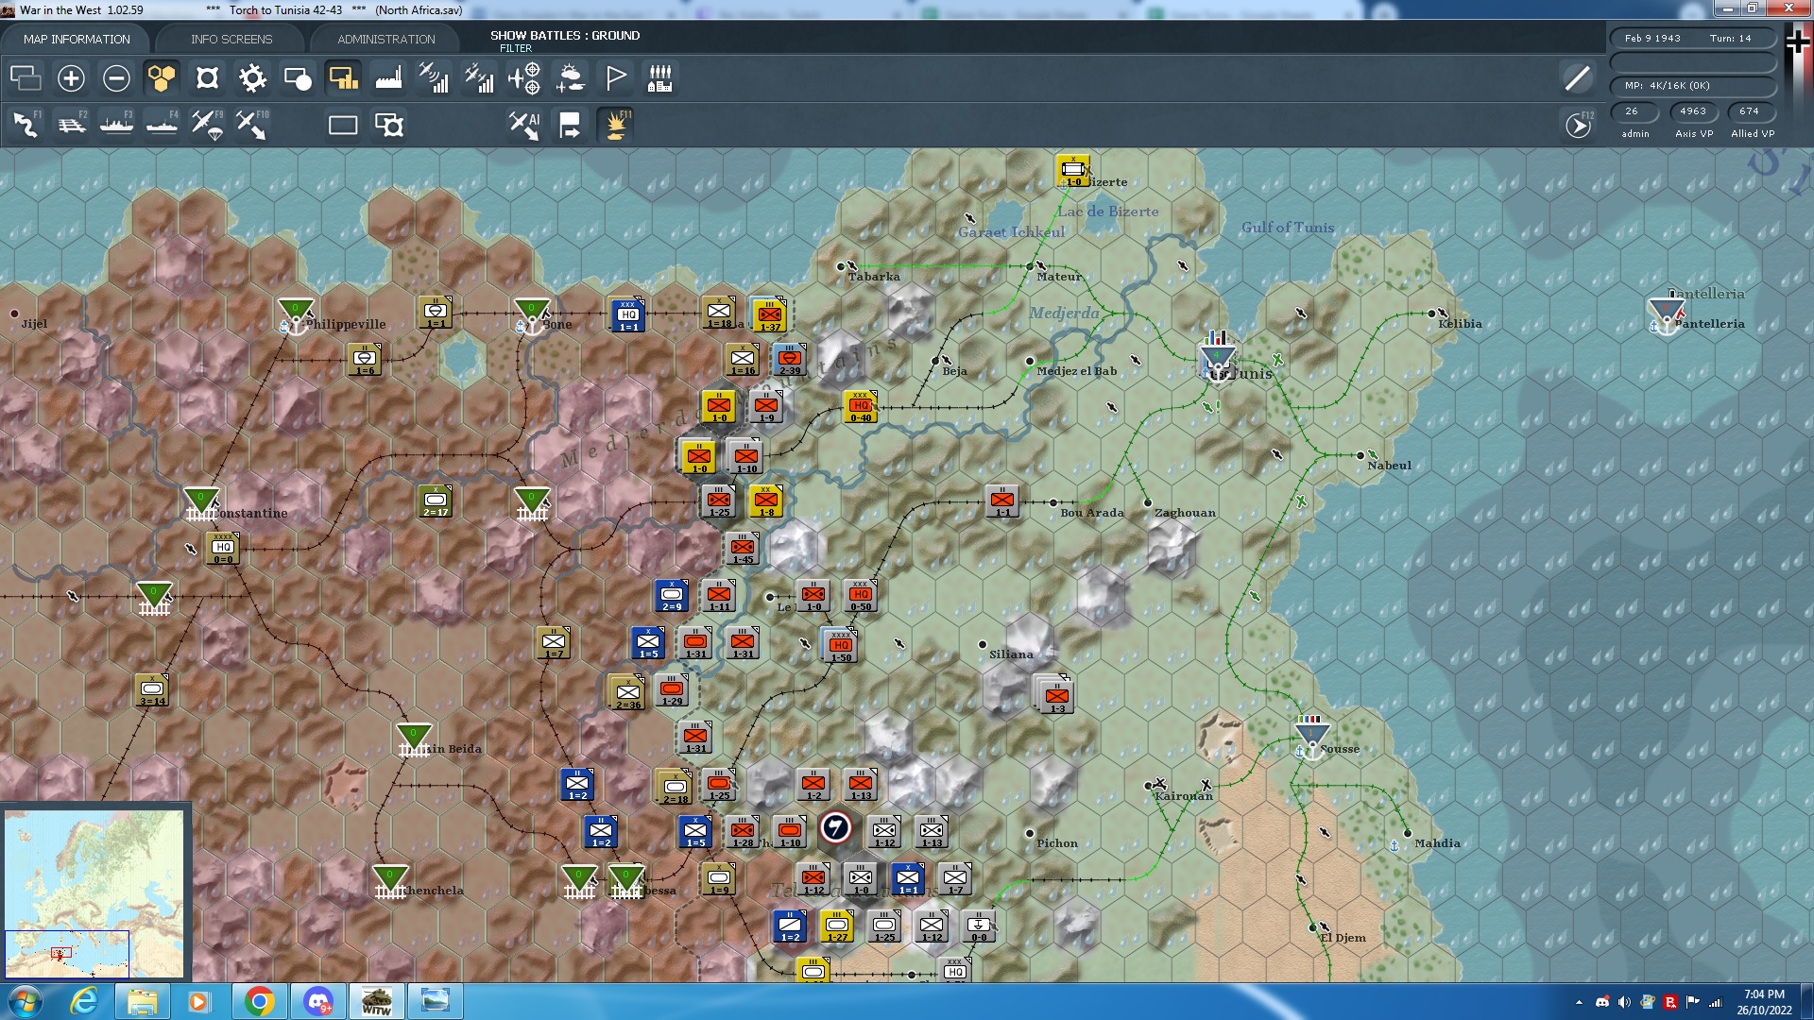
Task: Toggle Show Battles F11 explosion icon
Action: 616,125
